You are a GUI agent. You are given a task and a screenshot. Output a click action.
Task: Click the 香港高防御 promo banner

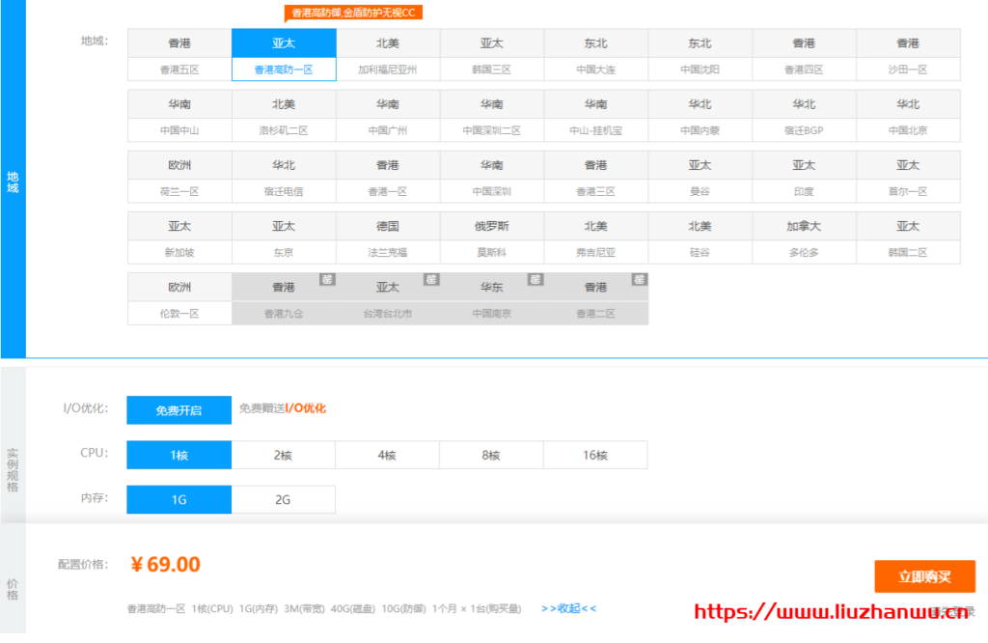point(352,13)
